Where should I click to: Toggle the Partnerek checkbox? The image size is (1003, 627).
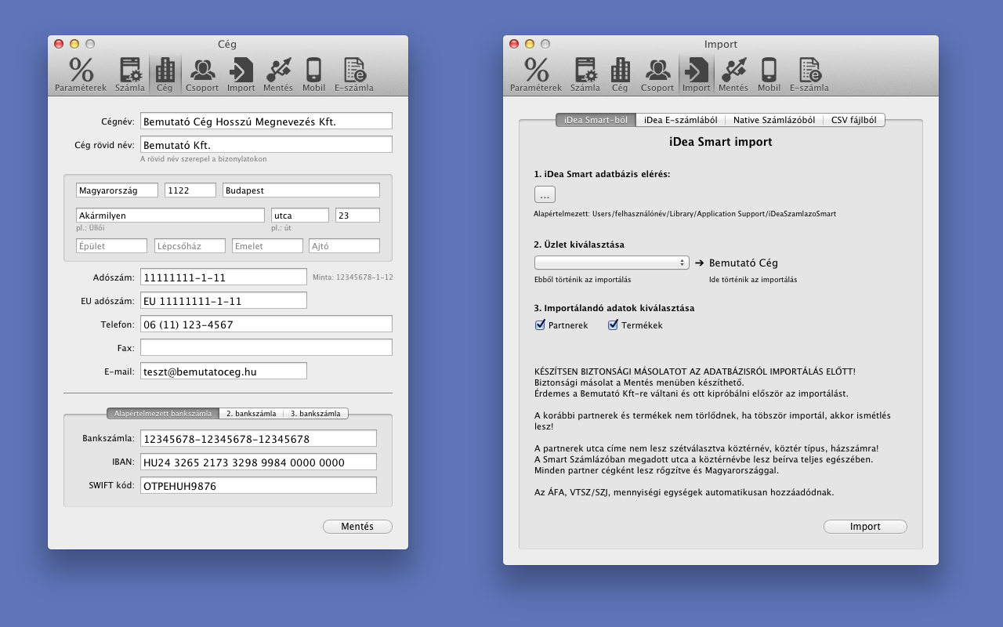(540, 324)
